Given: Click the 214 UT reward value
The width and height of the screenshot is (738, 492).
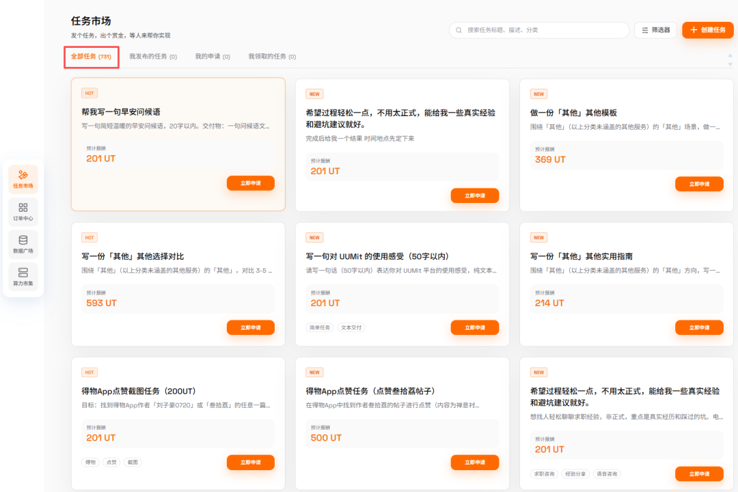Looking at the screenshot, I should (x=549, y=303).
